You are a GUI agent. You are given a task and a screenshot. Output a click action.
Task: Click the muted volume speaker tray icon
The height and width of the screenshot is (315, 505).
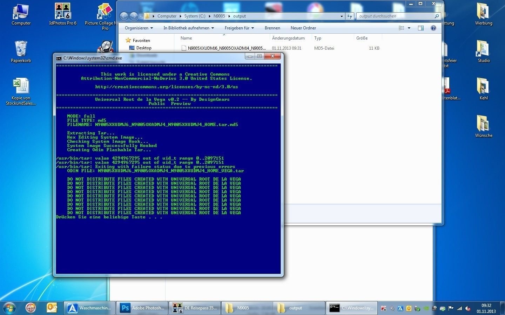pos(468,308)
